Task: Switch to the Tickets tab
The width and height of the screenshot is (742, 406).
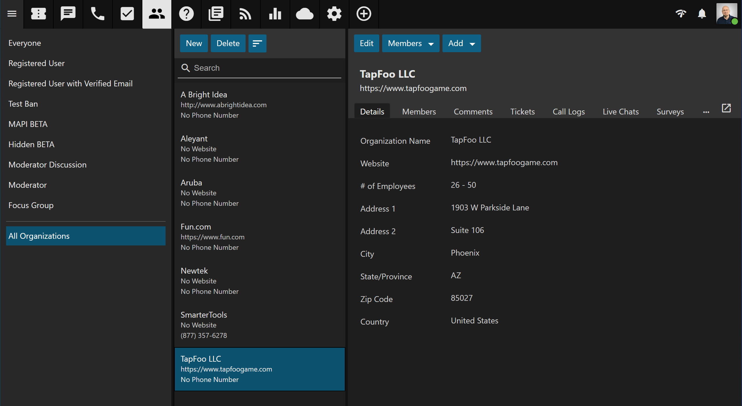Action: pos(523,112)
